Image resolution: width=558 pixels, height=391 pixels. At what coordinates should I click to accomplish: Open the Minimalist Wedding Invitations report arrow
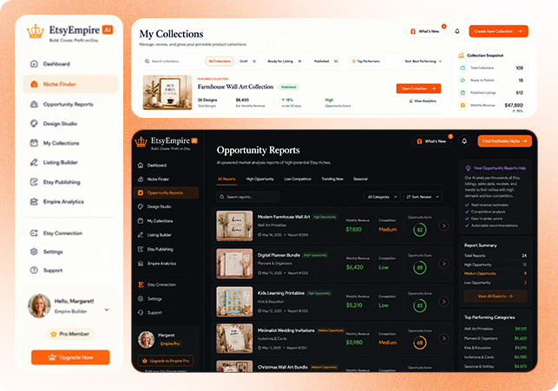coord(443,338)
